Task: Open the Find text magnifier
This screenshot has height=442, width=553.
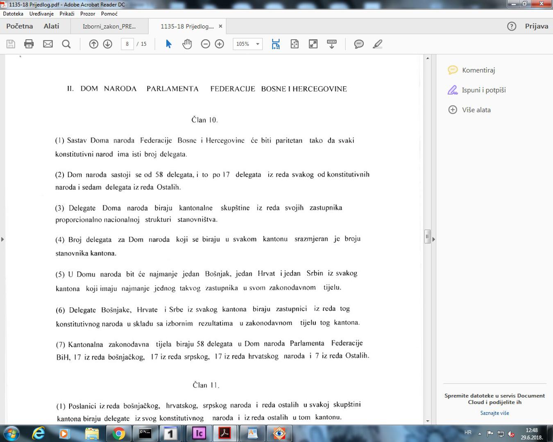Action: pyautogui.click(x=66, y=44)
